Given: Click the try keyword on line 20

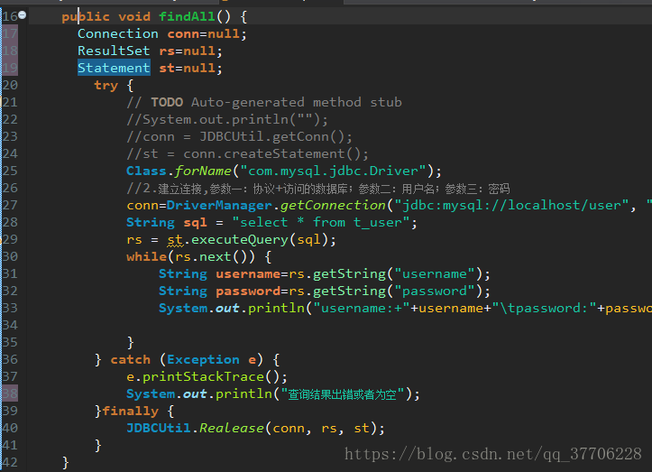Looking at the screenshot, I should 106,86.
